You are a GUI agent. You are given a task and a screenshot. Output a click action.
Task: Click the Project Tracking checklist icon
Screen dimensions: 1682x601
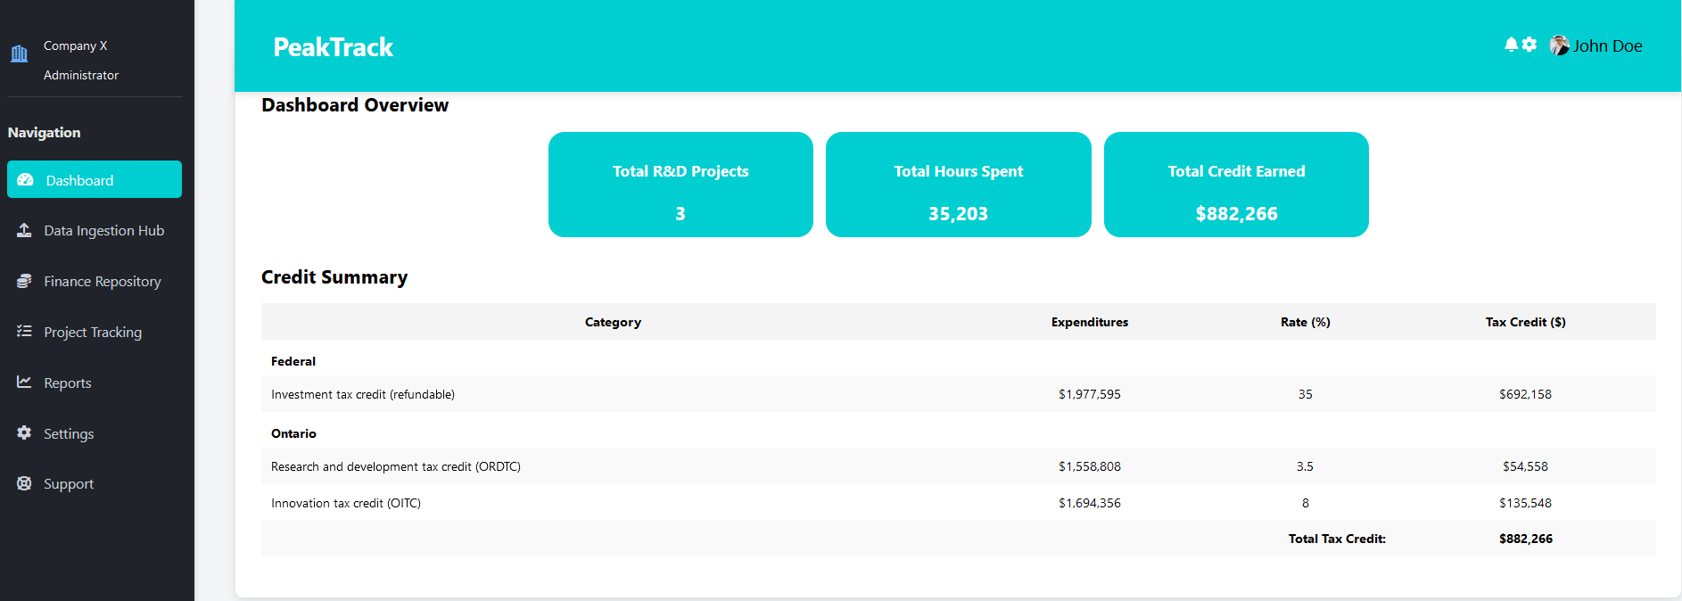[x=24, y=332]
